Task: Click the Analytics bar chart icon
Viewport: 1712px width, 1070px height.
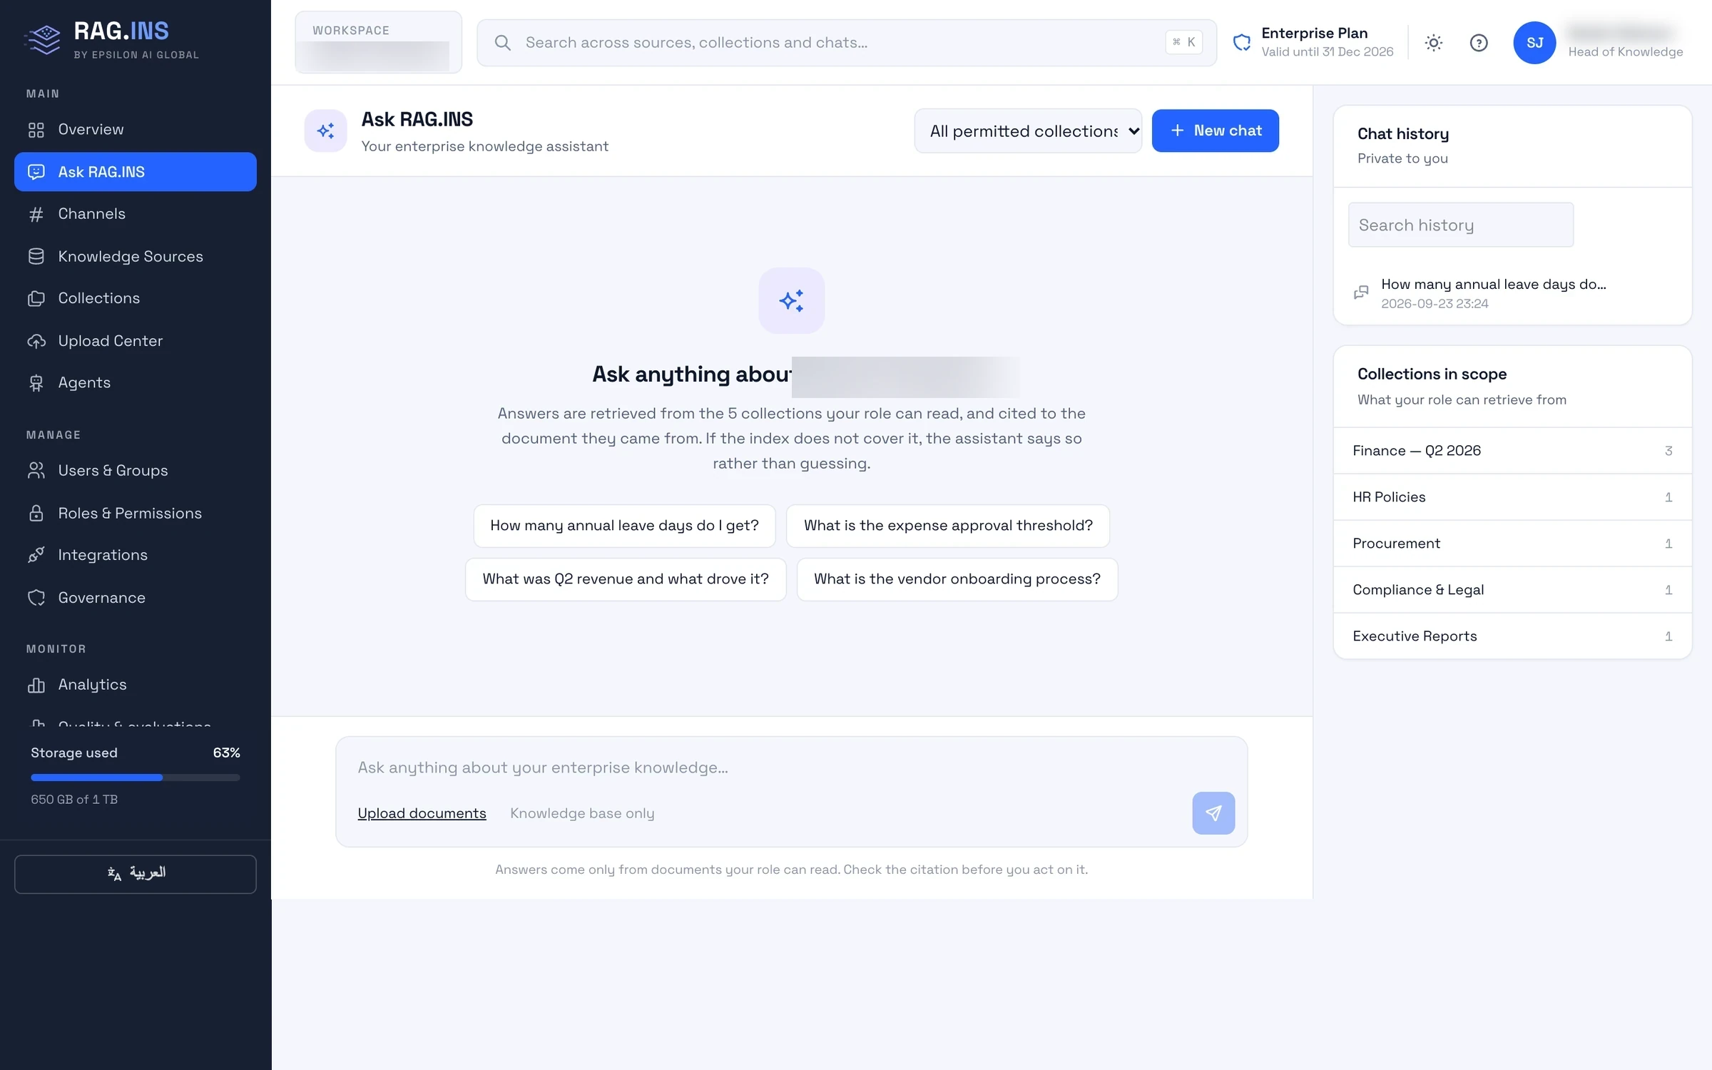Action: click(x=36, y=685)
